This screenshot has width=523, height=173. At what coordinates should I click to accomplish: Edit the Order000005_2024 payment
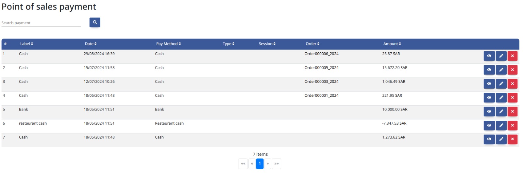tap(501, 70)
